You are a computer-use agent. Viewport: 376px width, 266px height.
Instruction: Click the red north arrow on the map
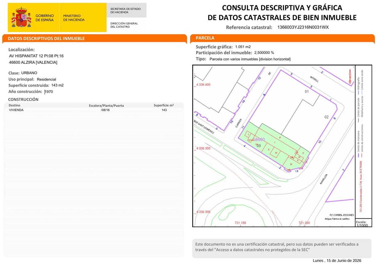pos(350,76)
